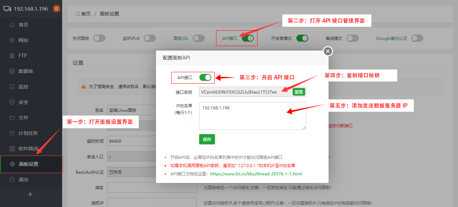Click the IP白名单 textarea
This screenshot has width=458, height=207.
[253, 116]
